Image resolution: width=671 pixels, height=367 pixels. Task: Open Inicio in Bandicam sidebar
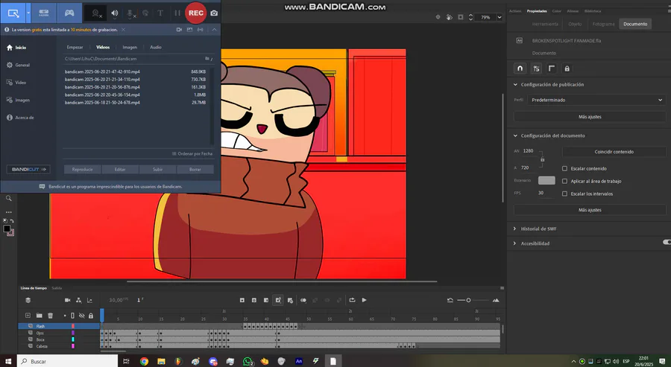click(16, 48)
